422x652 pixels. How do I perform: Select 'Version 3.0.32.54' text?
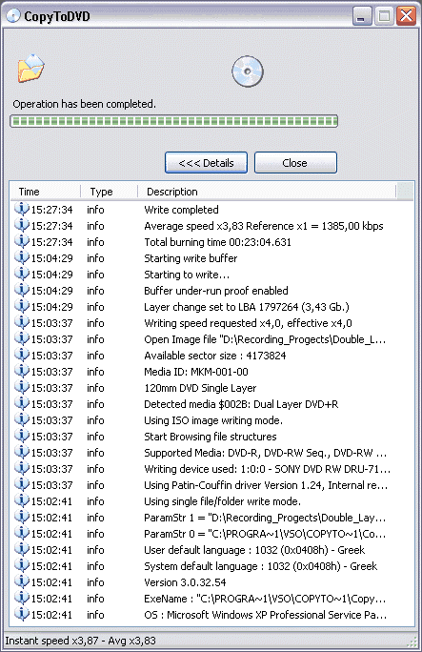[x=185, y=582]
